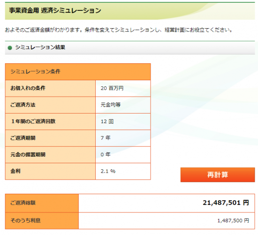Click the 12 回 repayment count value

[x=107, y=121]
